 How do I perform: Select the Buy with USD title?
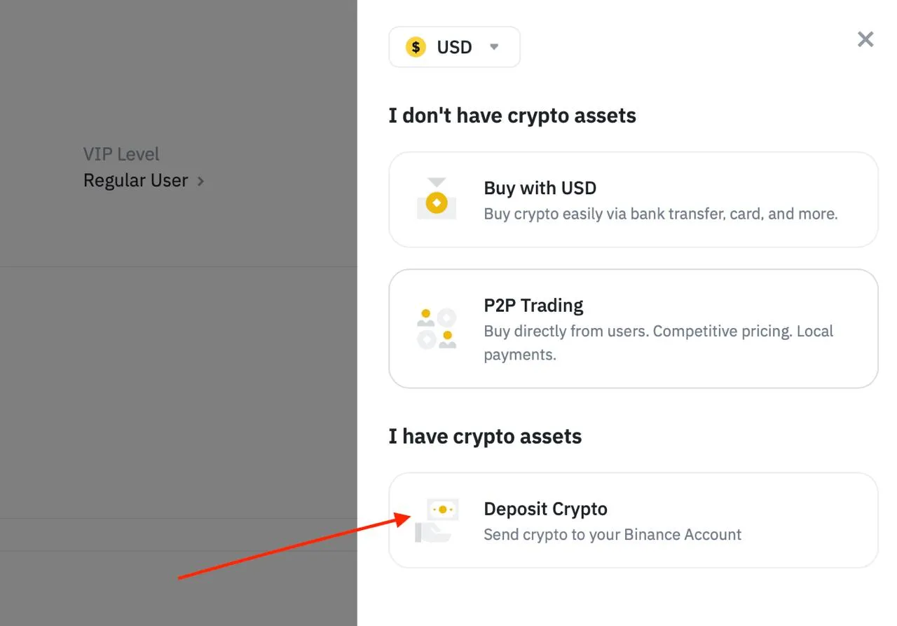coord(540,188)
